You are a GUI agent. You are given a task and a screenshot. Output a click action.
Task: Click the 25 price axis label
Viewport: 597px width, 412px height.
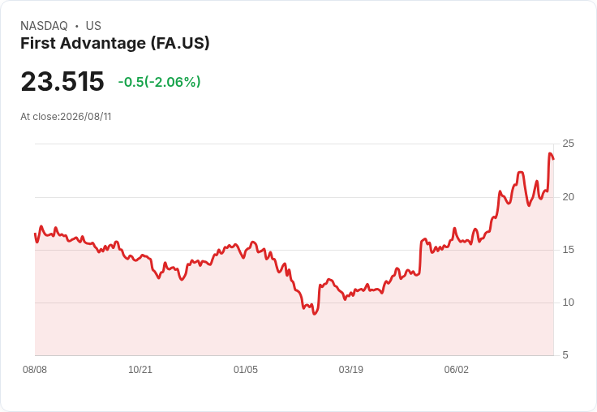coord(568,144)
